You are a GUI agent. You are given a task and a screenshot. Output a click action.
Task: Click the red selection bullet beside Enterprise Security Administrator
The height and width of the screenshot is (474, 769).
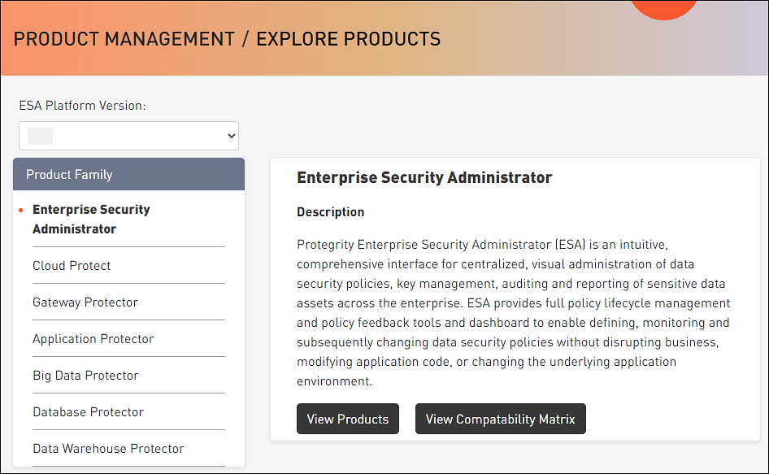tap(21, 209)
